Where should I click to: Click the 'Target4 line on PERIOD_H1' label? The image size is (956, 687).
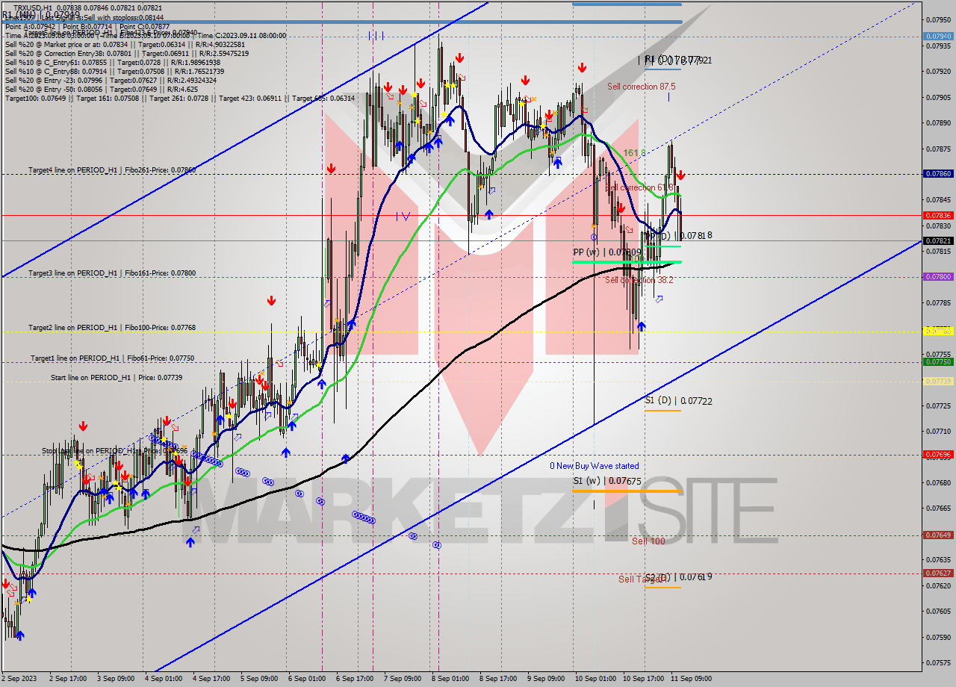pos(112,170)
